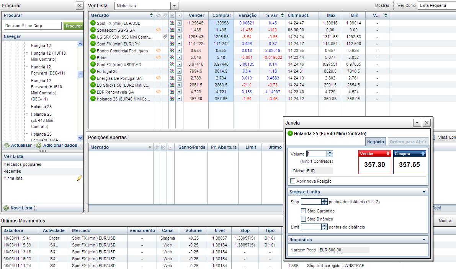Click Comprar 357.65 button
Image resolution: width=456 pixels, height=269 pixels.
tap(409, 162)
